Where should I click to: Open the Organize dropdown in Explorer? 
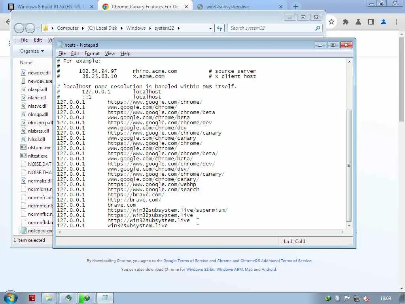(x=32, y=51)
